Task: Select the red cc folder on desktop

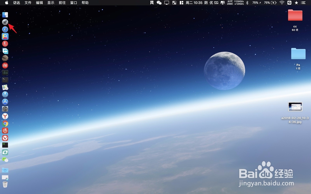Action: coord(295,15)
